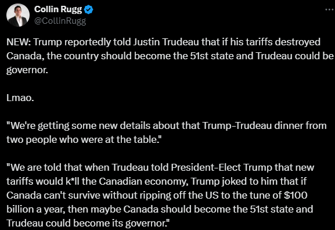
Task: Click the Collin Rugg display name
Action: [58, 9]
